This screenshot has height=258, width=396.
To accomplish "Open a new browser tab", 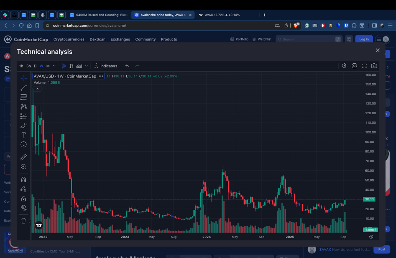I will (264, 15).
